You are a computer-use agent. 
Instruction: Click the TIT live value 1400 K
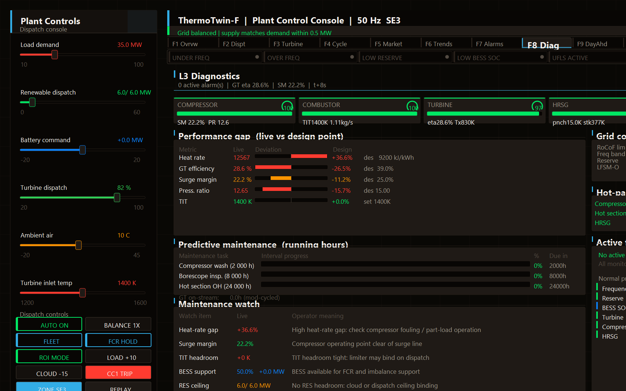[242, 202]
